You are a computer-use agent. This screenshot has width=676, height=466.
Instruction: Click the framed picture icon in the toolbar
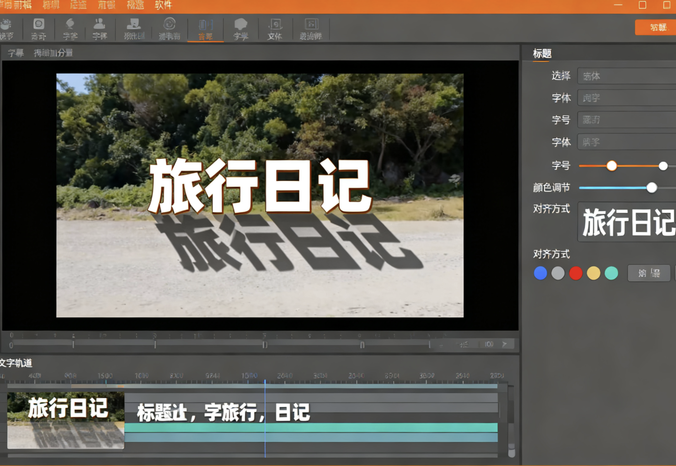click(x=311, y=28)
